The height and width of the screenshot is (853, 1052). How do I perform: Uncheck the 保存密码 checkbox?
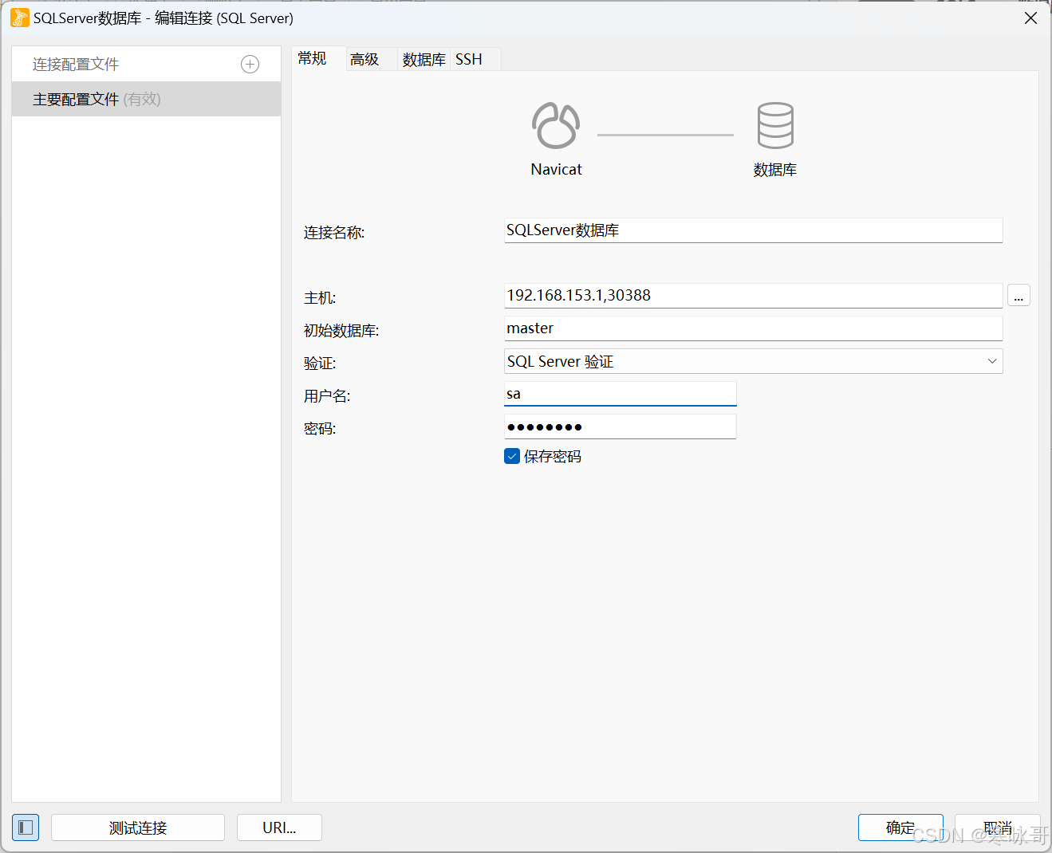click(512, 456)
